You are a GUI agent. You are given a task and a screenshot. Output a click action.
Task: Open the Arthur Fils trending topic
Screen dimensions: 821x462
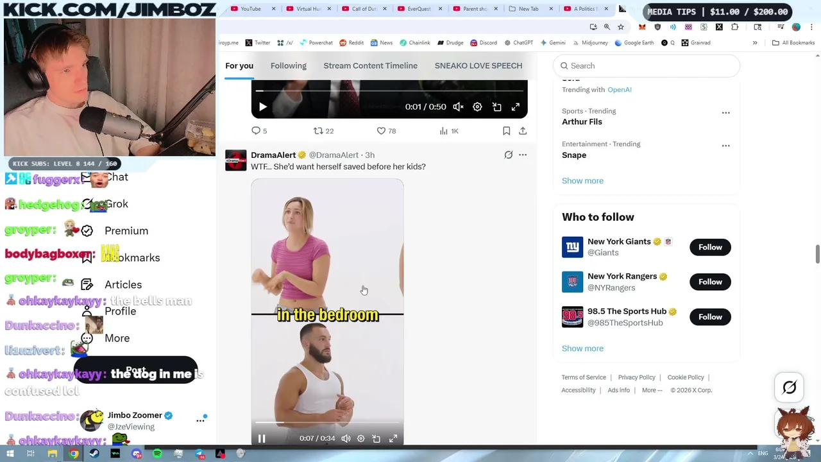click(582, 122)
